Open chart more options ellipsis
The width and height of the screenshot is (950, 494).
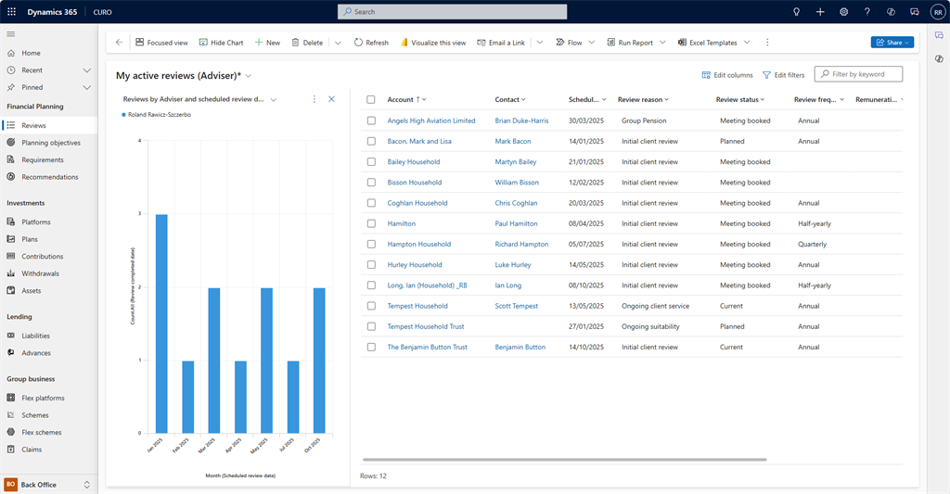coord(315,99)
